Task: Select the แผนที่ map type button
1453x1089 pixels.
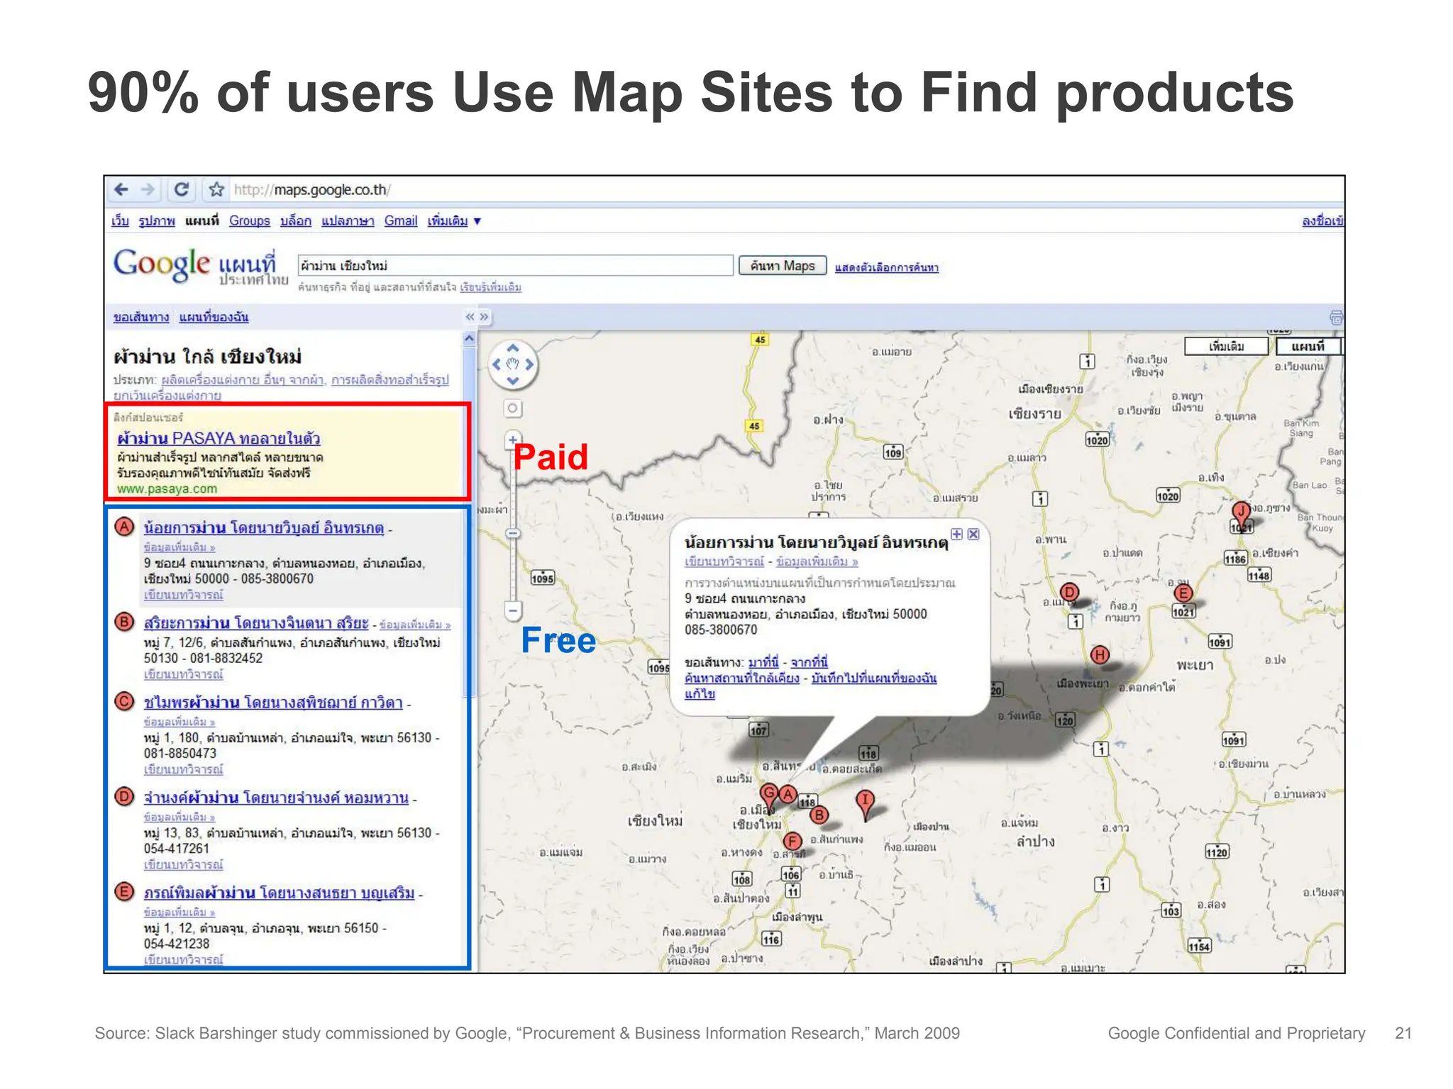Action: point(1308,347)
